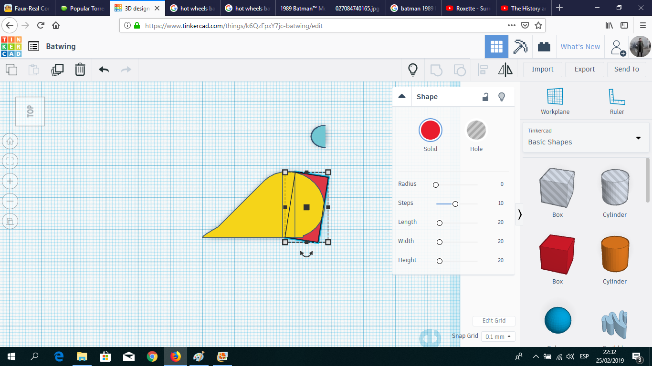Bookmark this page with the star icon

pos(538,25)
